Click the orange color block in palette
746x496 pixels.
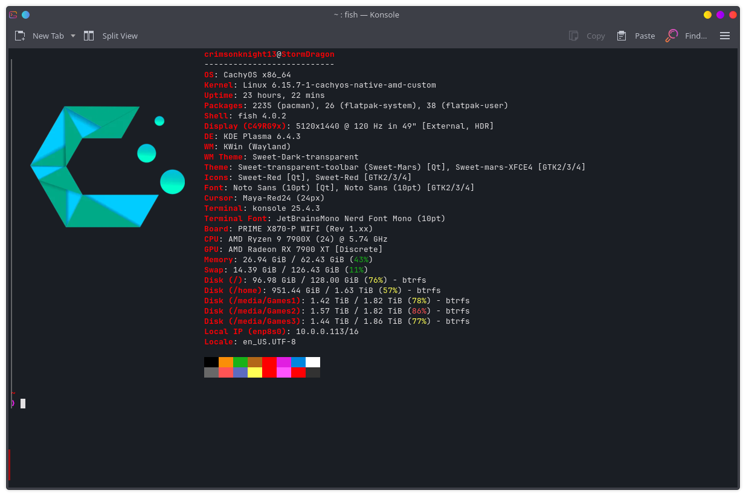pyautogui.click(x=226, y=362)
